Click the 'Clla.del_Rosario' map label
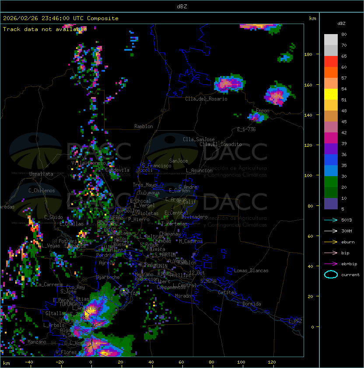 pos(206,99)
